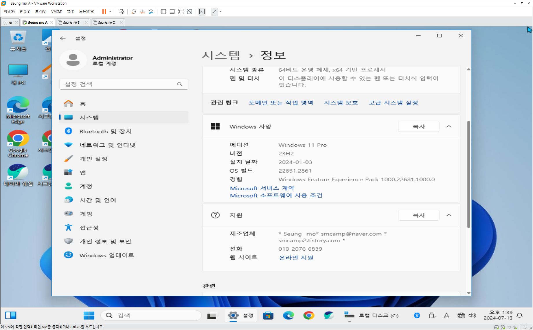Go back with Settings back arrow
Image resolution: width=533 pixels, height=330 pixels.
click(x=63, y=38)
